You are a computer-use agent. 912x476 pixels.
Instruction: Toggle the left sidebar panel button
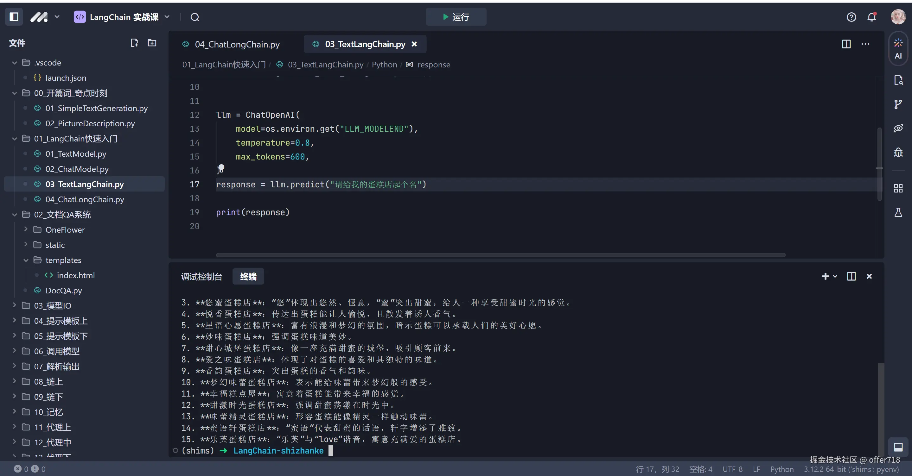14,17
